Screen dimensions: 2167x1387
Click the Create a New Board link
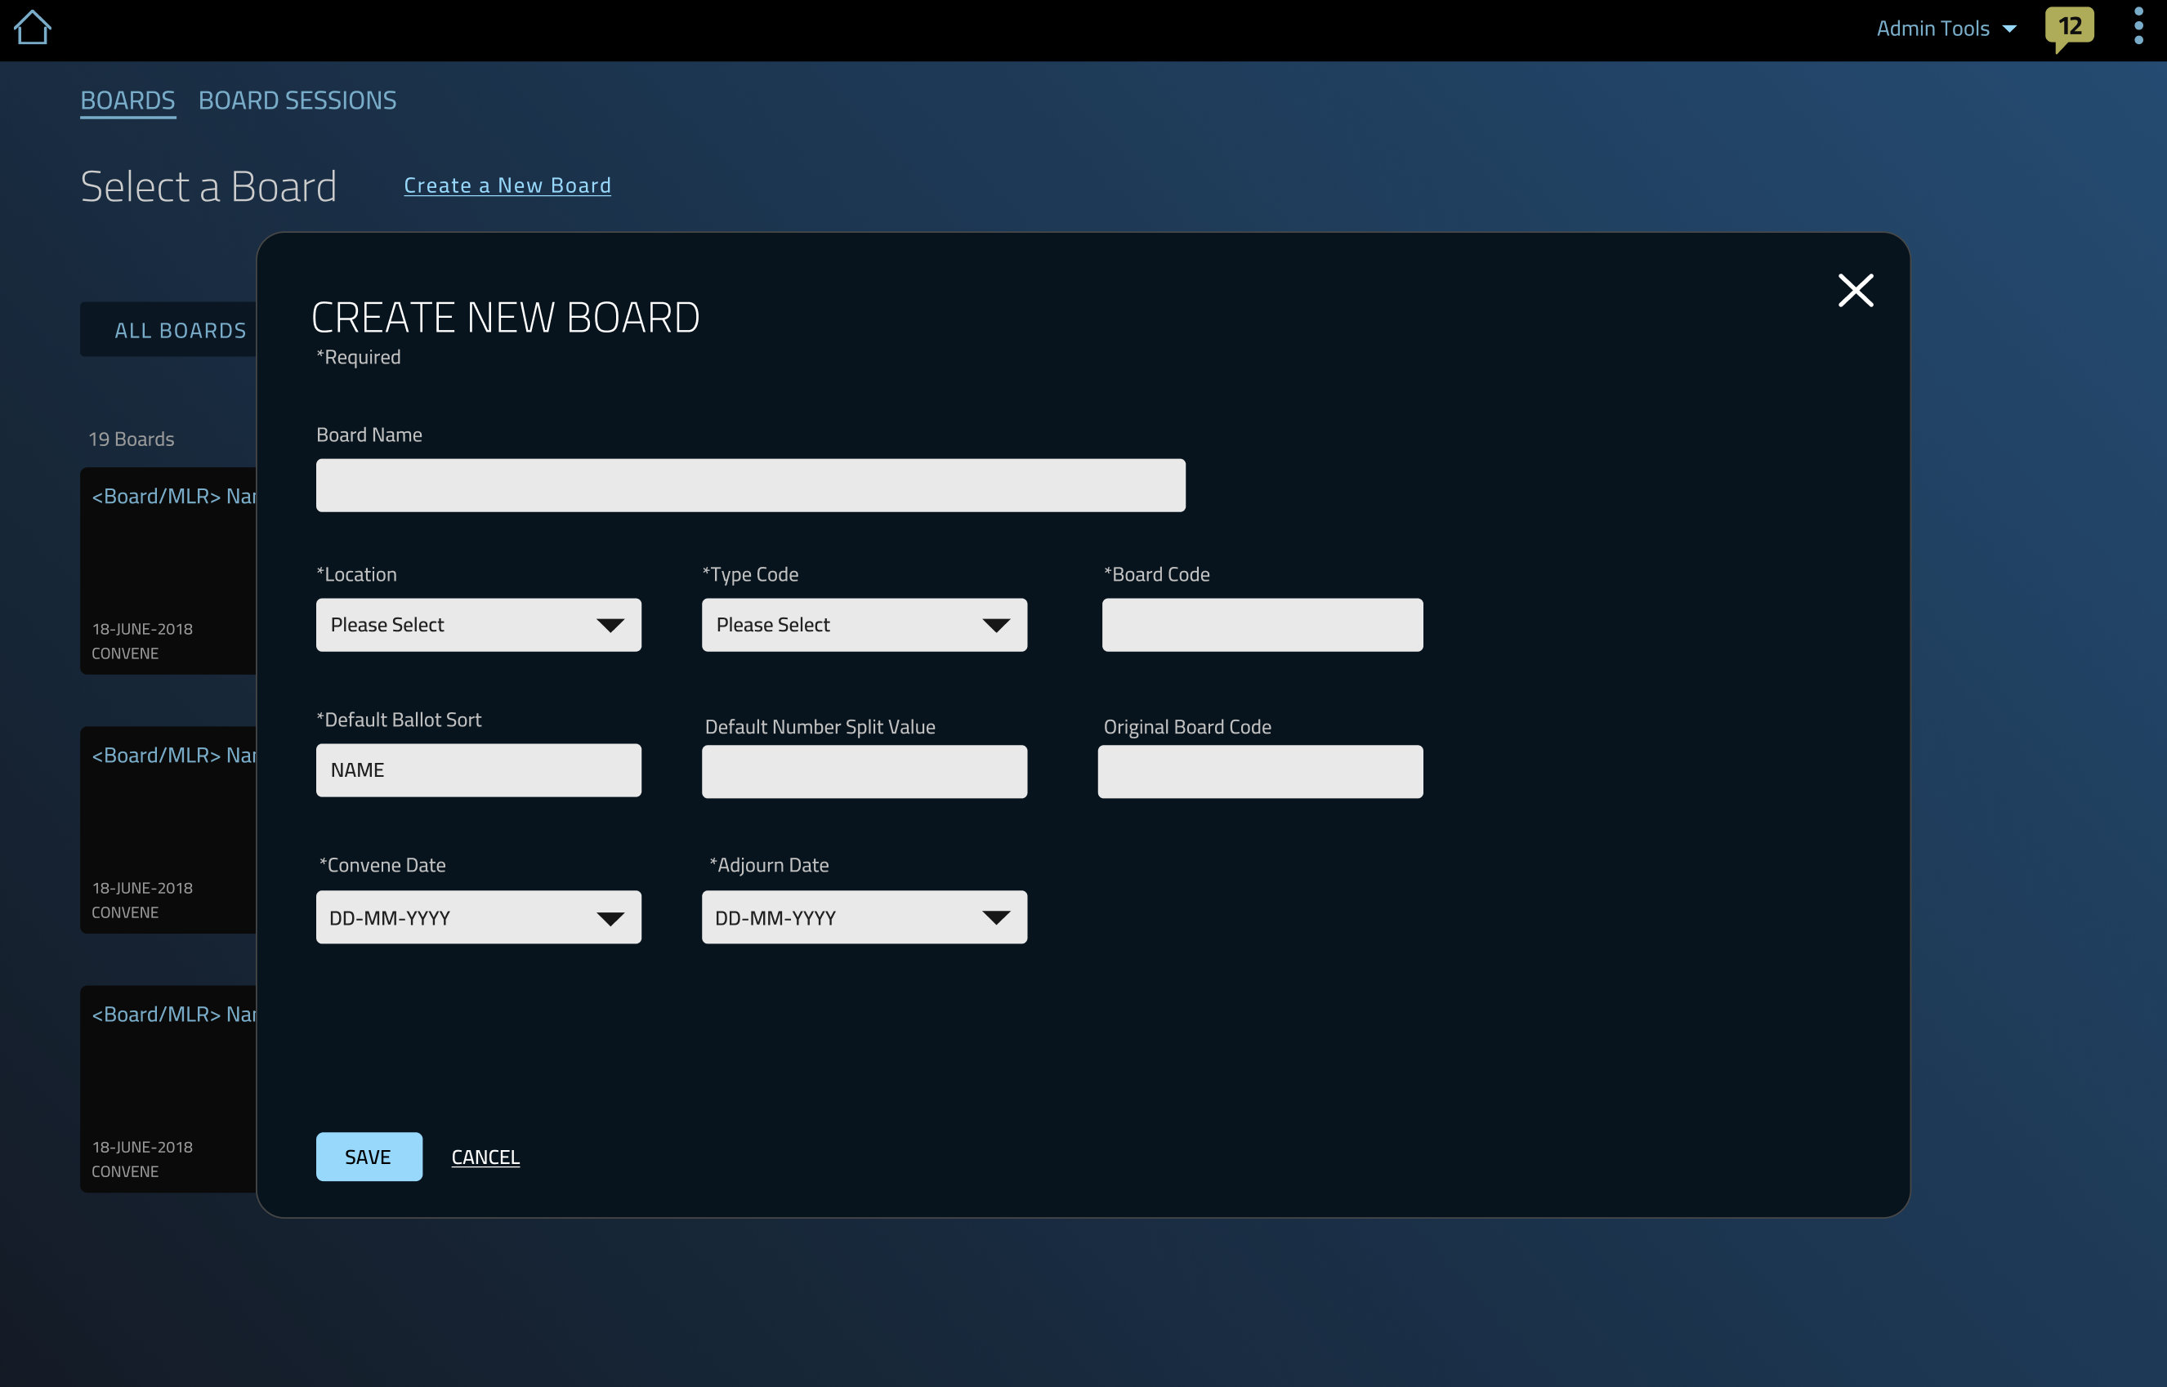pyautogui.click(x=507, y=185)
